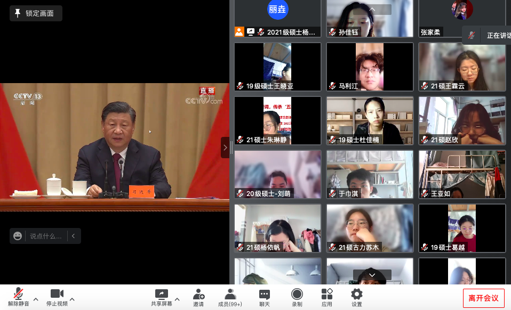Toggle meeting recording (录制)
Screen dimensions: 511x310
297,294
